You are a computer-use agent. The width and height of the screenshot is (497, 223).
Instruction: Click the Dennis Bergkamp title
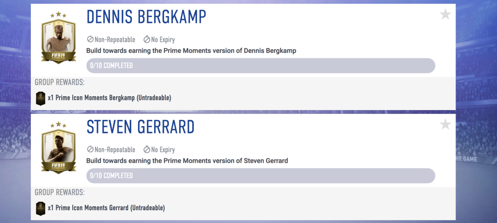(x=146, y=17)
